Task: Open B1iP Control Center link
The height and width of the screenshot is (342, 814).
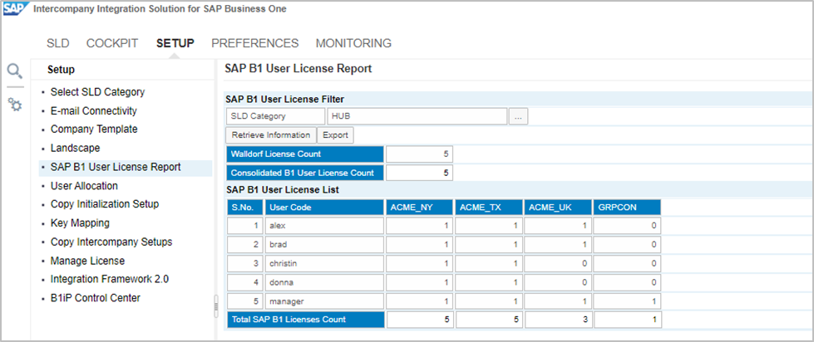Action: click(95, 298)
